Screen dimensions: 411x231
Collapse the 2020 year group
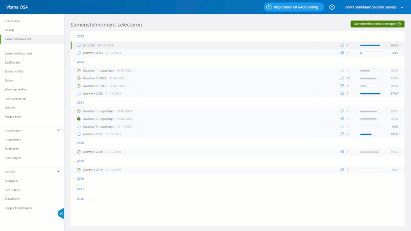(x=81, y=143)
